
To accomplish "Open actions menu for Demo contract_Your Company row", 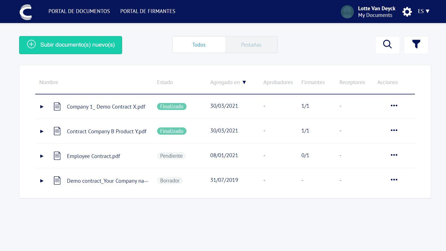I will (394, 180).
